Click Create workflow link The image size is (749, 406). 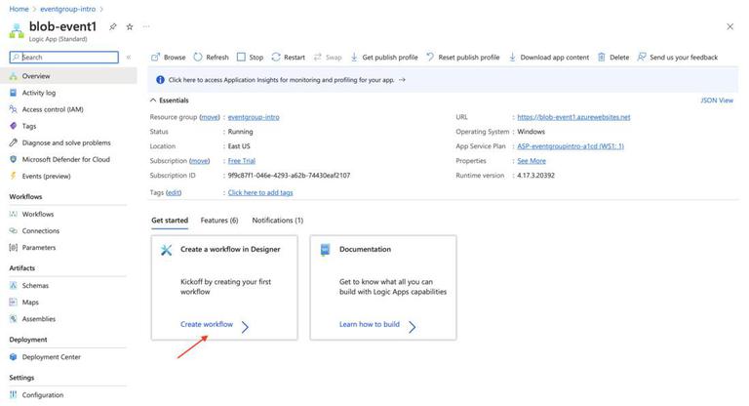[207, 324]
